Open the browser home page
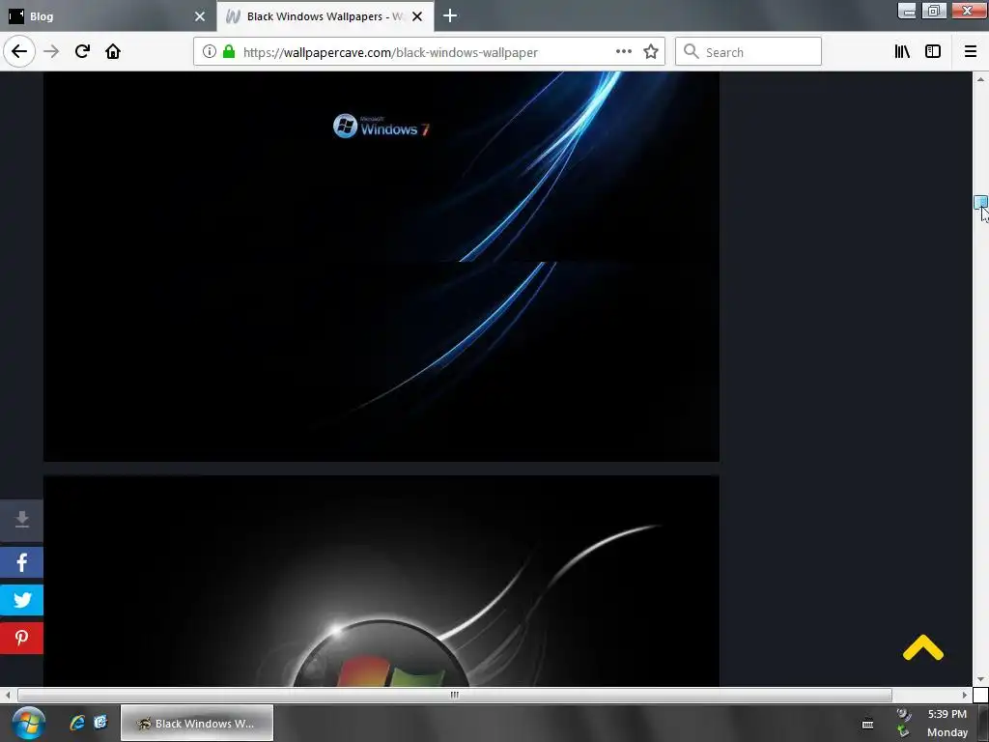This screenshot has height=742, width=989. [113, 51]
